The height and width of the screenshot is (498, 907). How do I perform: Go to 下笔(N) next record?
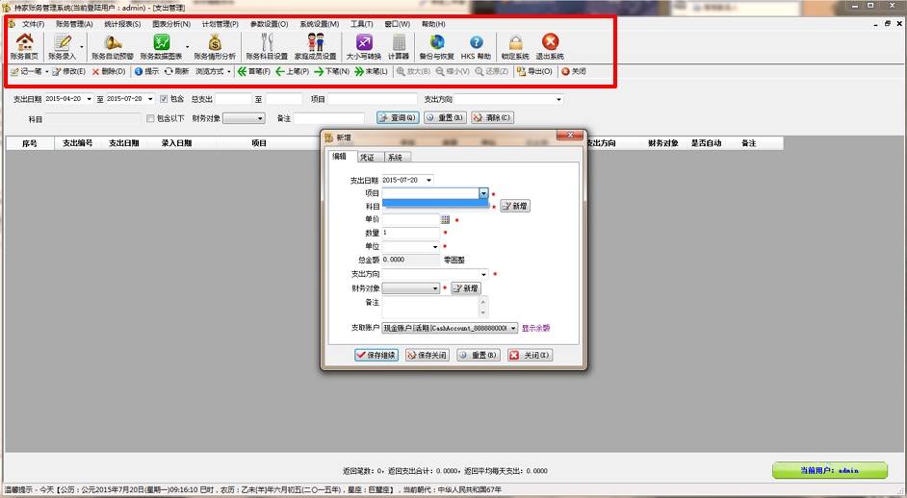(x=332, y=72)
